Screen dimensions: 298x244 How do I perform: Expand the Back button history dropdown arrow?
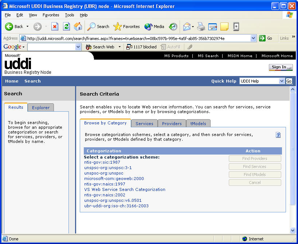28,27
